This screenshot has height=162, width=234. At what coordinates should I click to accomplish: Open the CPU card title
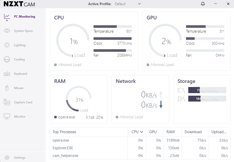pos(59,18)
